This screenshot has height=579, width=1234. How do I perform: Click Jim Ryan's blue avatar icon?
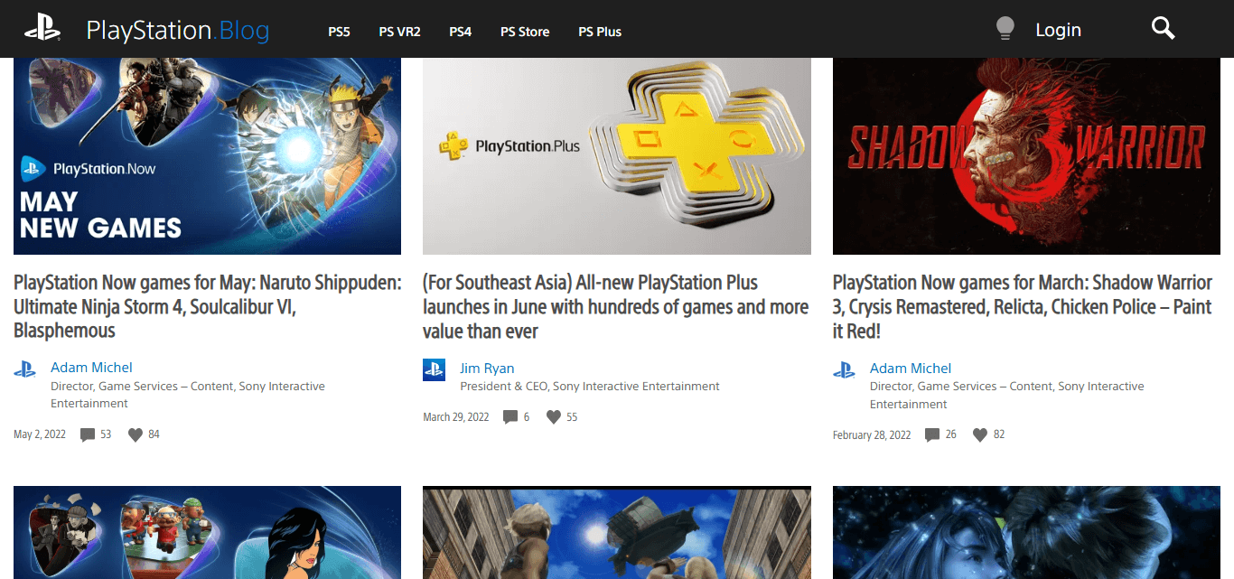(x=435, y=369)
